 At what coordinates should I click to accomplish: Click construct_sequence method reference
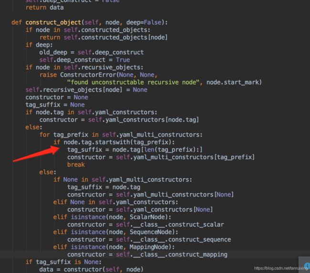[x=199, y=240]
